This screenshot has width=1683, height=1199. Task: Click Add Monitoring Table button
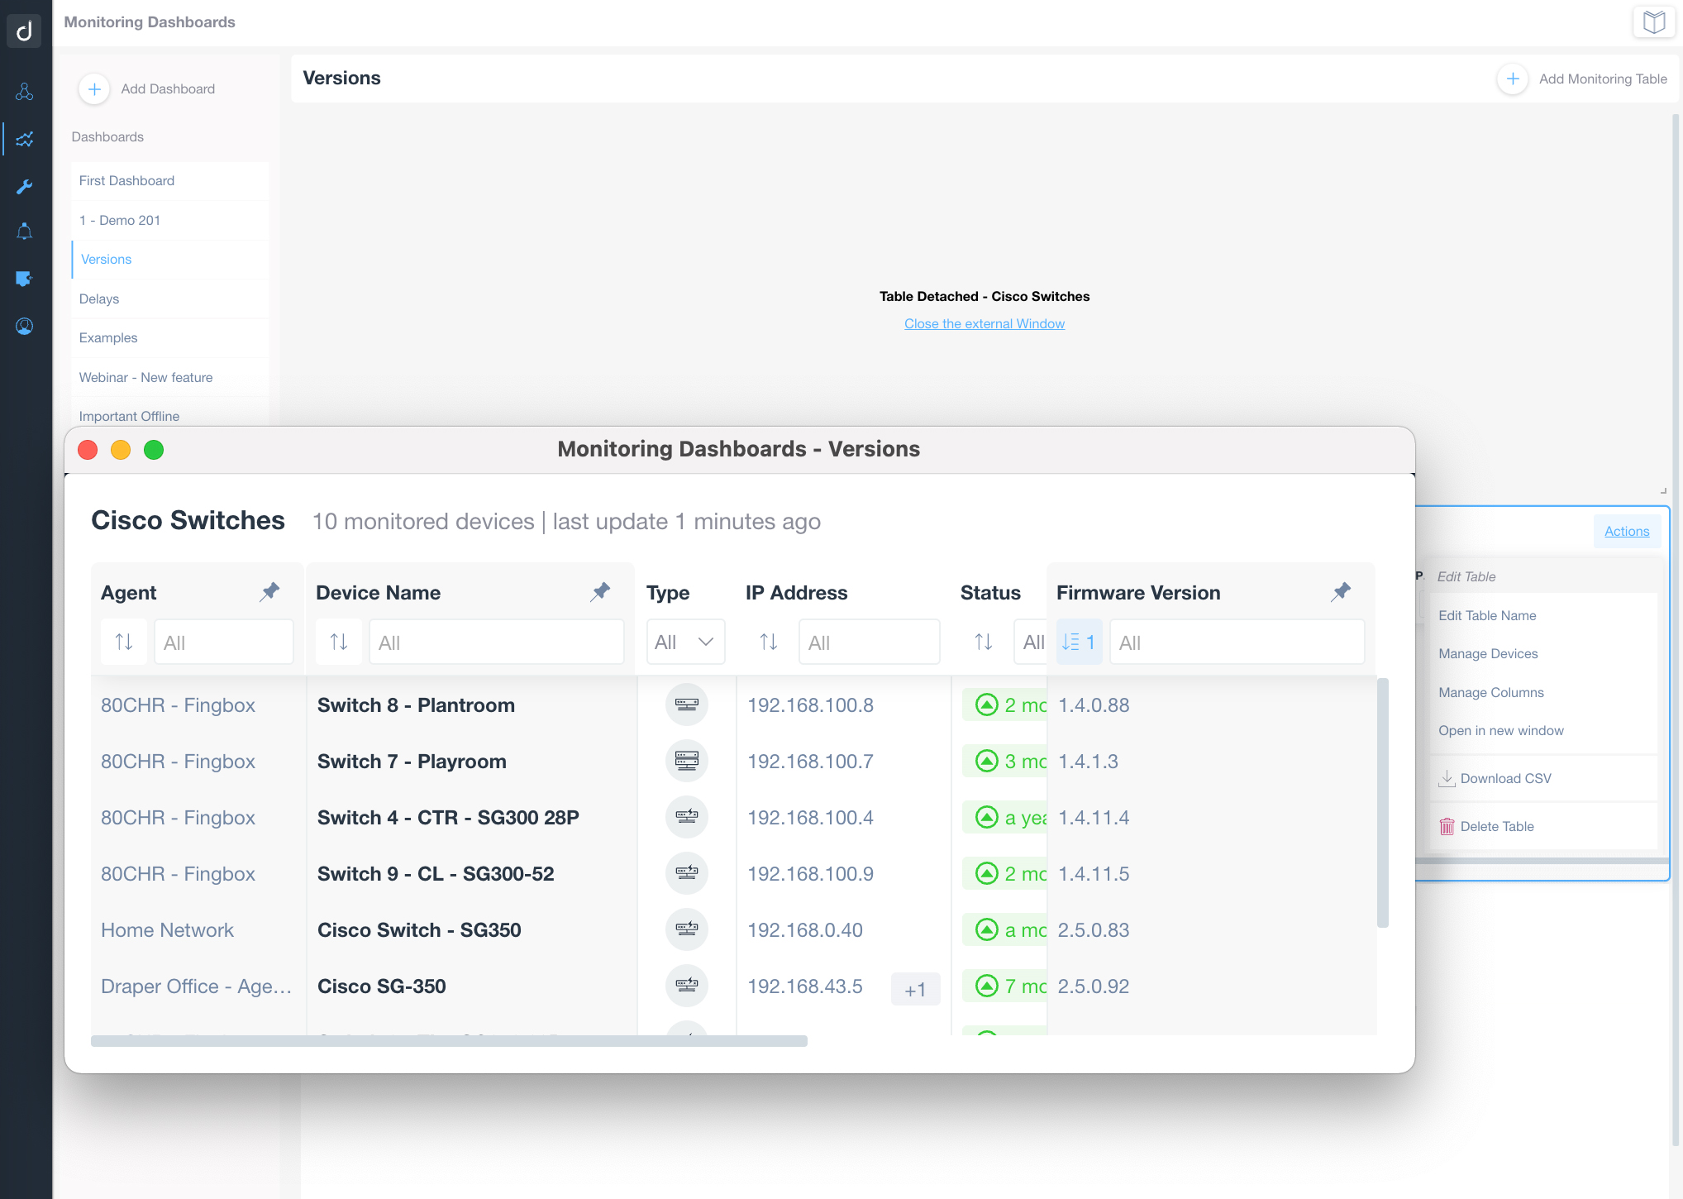tap(1582, 79)
